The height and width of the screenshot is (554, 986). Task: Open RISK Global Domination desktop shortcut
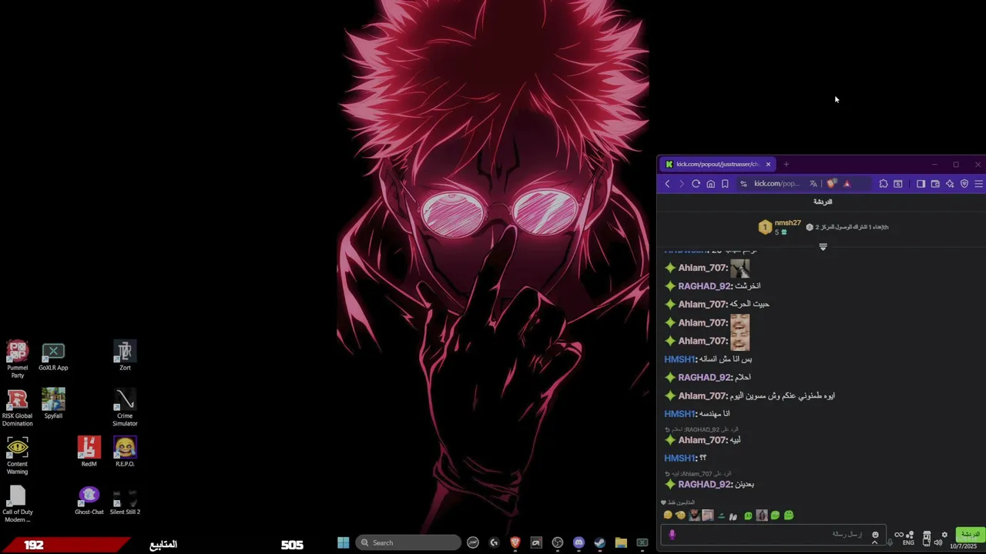tap(17, 408)
